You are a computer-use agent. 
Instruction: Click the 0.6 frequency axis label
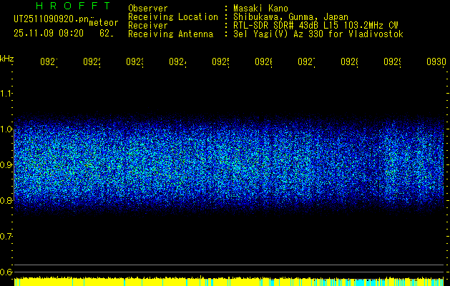6,272
